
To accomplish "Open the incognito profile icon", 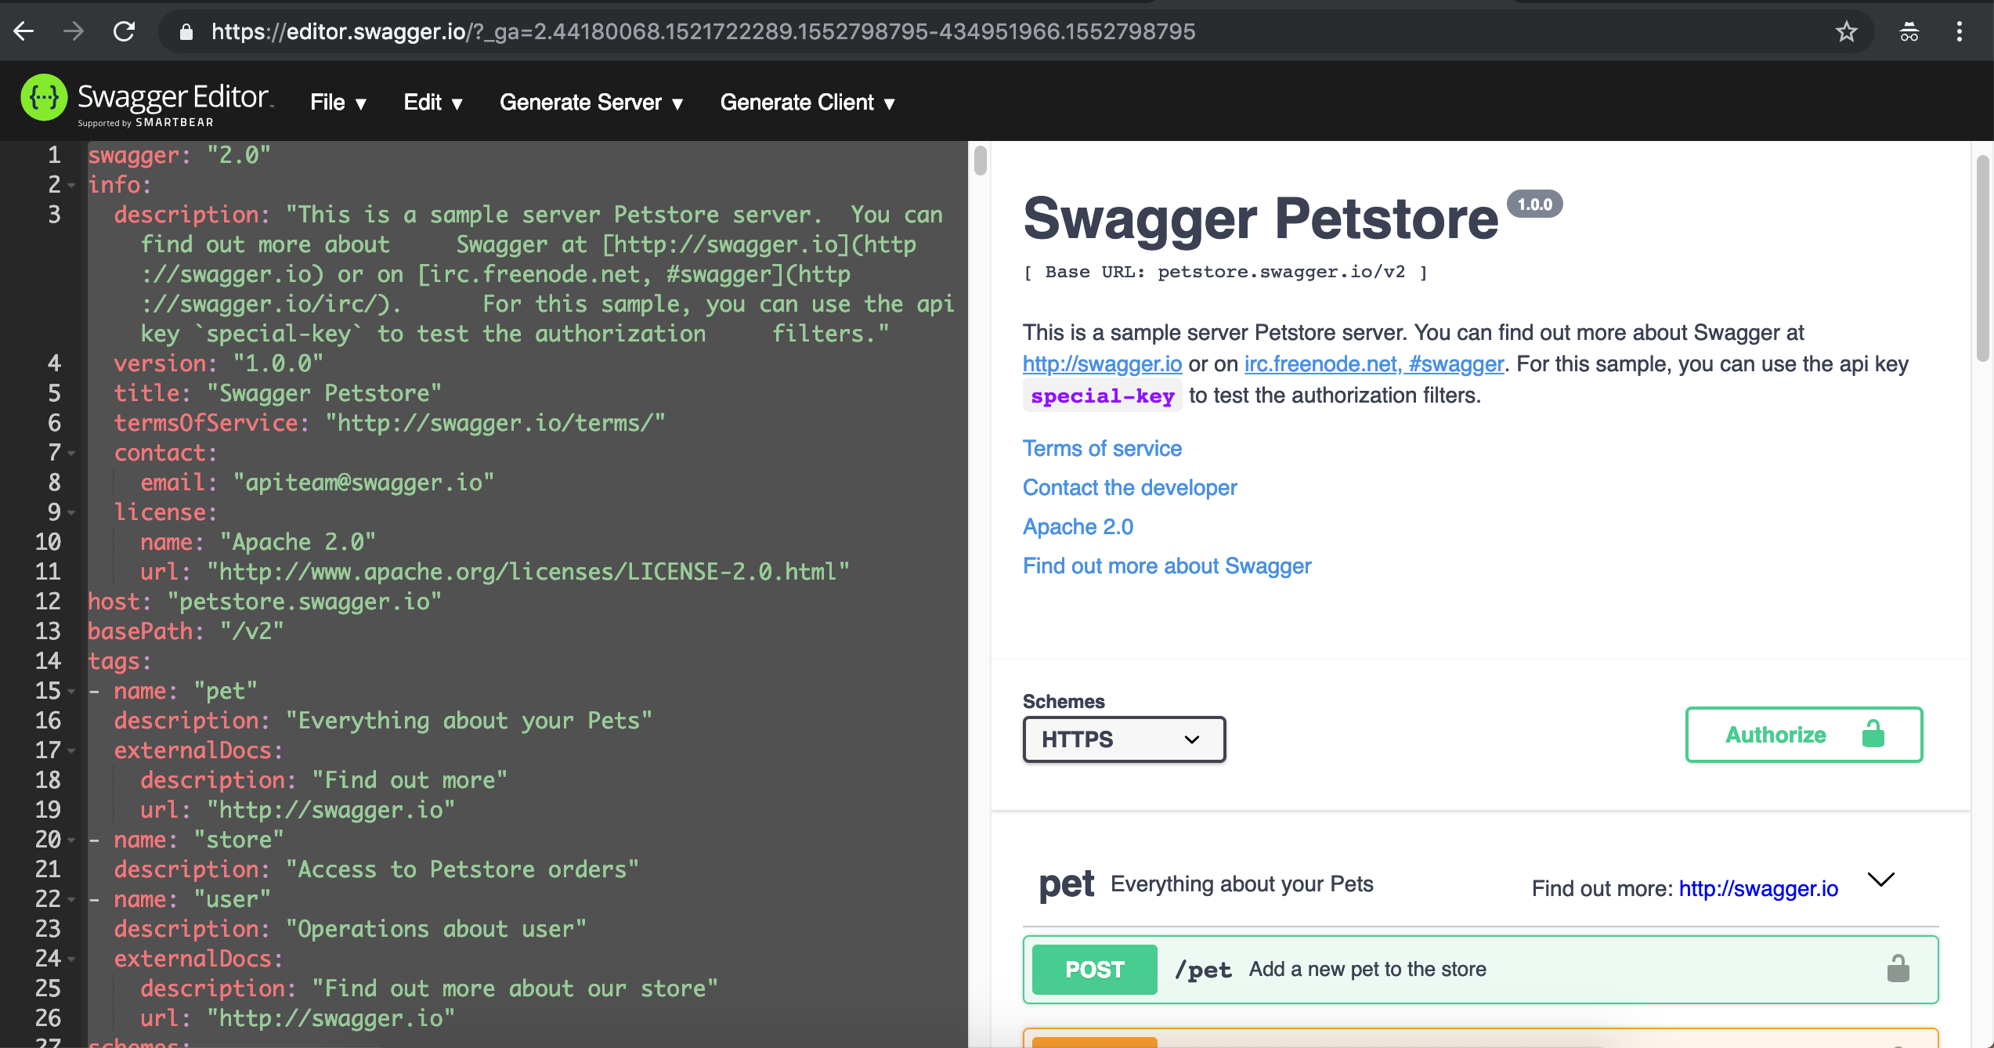I will pos(1909,31).
